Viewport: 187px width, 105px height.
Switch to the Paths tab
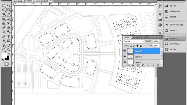pos(146,37)
